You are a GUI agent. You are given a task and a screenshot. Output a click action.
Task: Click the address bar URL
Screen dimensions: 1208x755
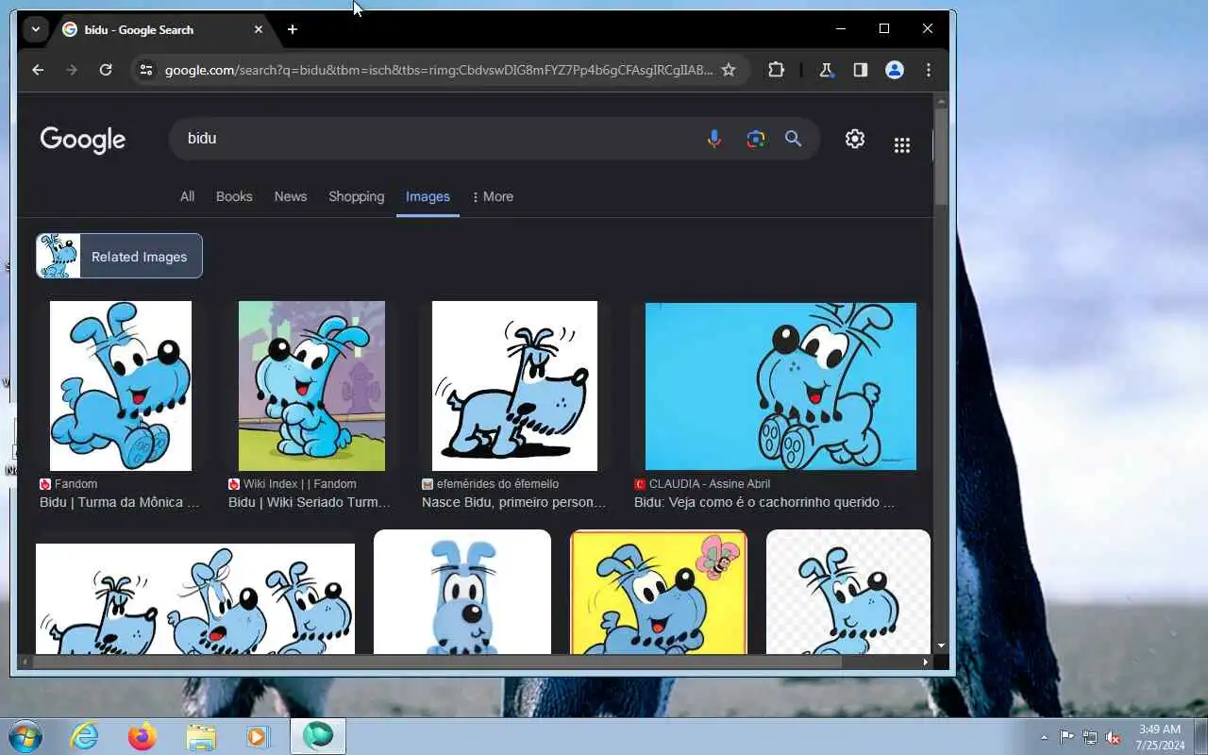coord(439,70)
